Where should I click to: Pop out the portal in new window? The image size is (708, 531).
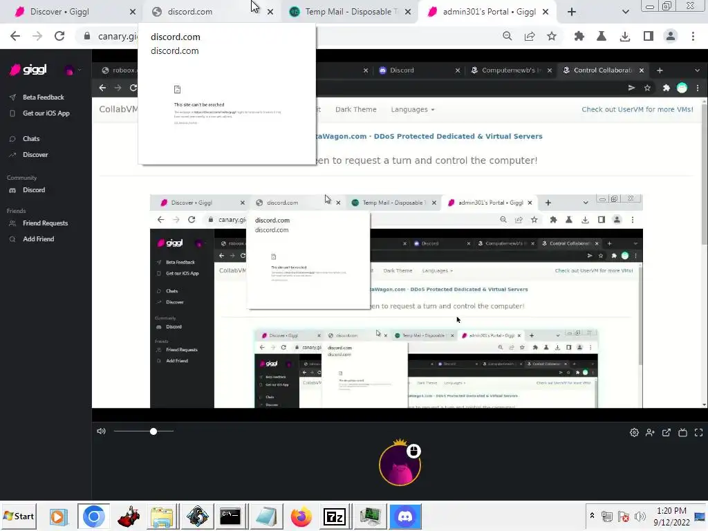point(667,433)
